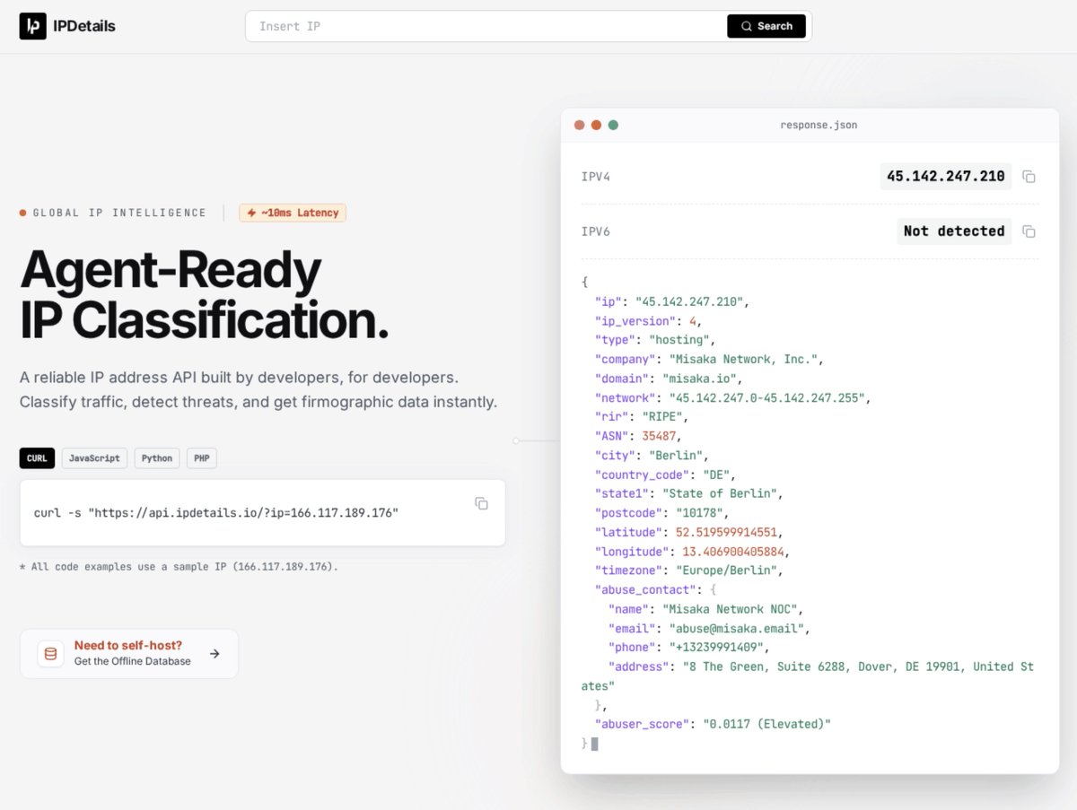Focus the Insert IP search field
Screen dimensions: 1077x810
(486, 26)
